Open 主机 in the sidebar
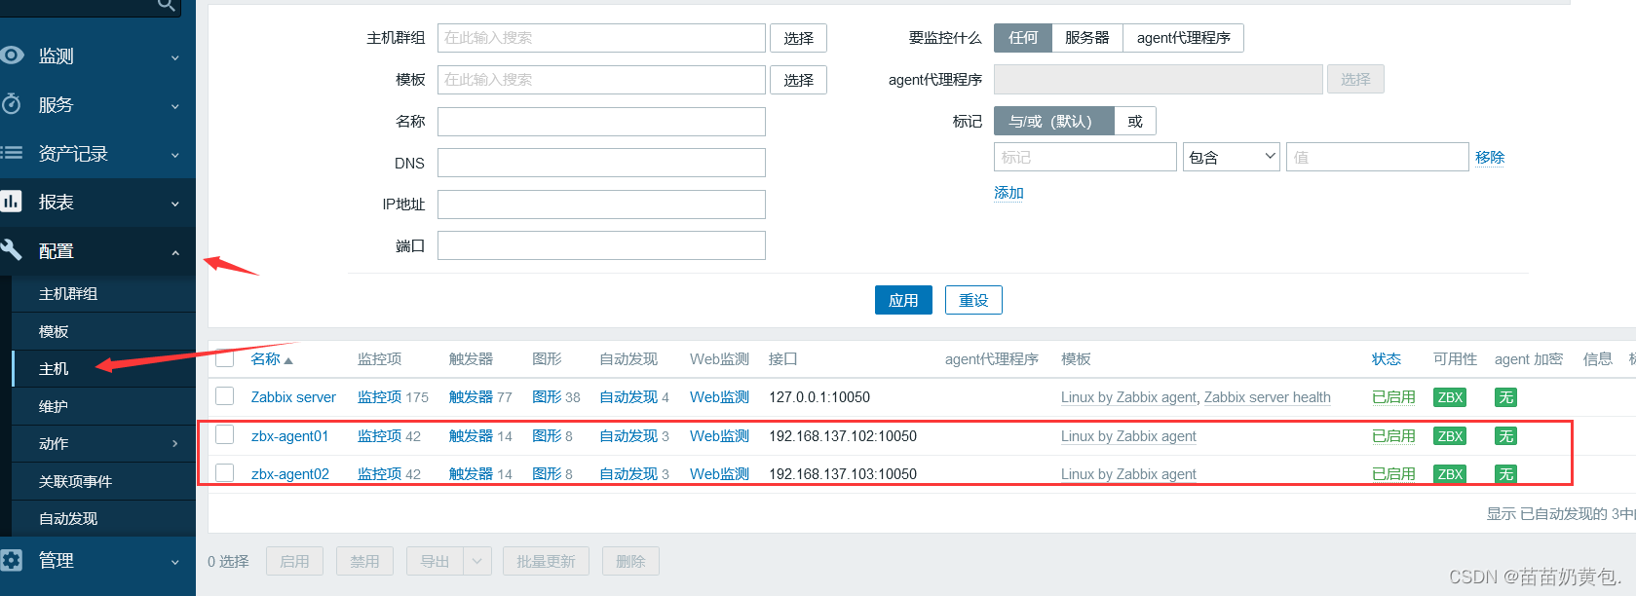 (54, 368)
